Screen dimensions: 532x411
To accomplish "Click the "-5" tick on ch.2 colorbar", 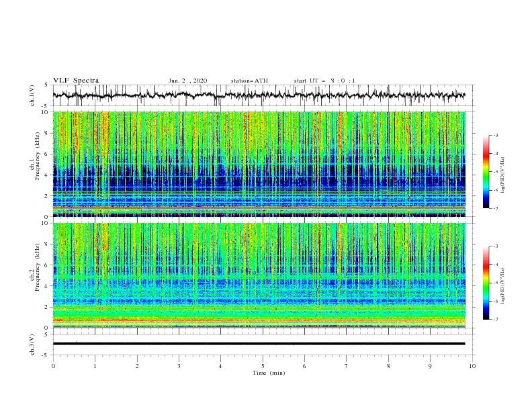I will click(x=496, y=283).
